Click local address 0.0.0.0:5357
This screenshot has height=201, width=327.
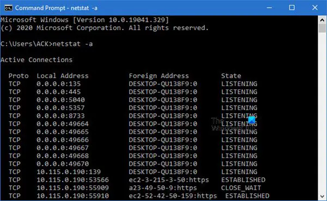(60, 108)
